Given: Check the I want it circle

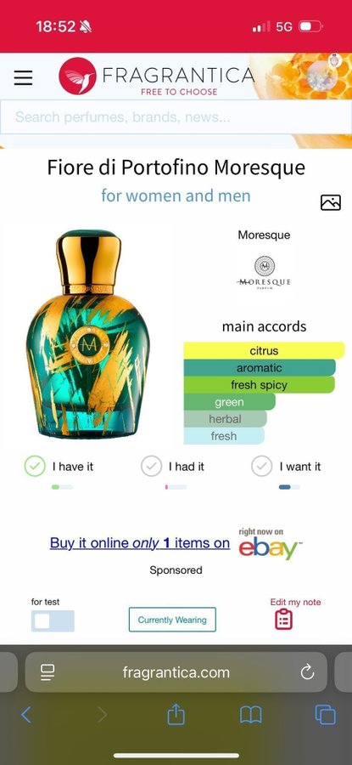Looking at the screenshot, I should [261, 467].
